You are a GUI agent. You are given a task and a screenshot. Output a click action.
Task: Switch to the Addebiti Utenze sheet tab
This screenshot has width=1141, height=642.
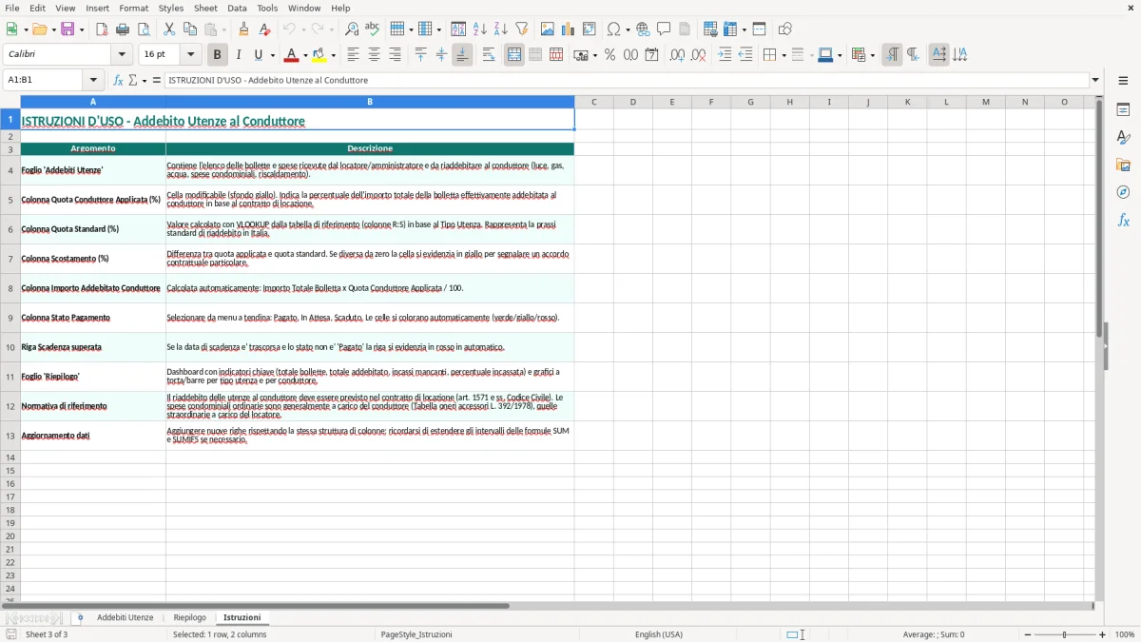pos(125,618)
